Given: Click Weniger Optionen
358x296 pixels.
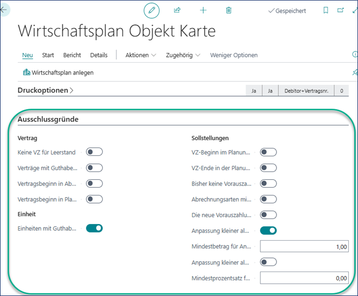Looking at the screenshot, I should point(234,55).
